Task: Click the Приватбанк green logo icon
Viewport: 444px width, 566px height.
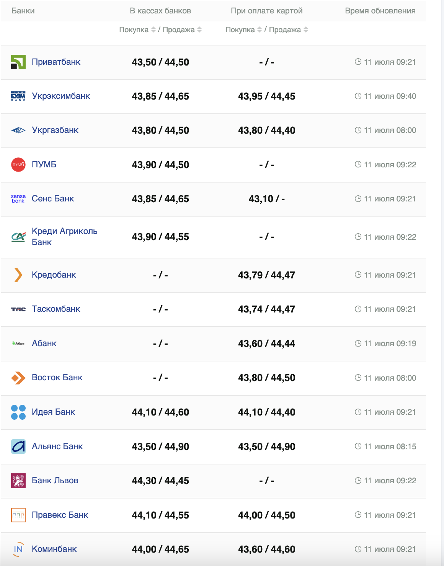Action: coord(18,62)
